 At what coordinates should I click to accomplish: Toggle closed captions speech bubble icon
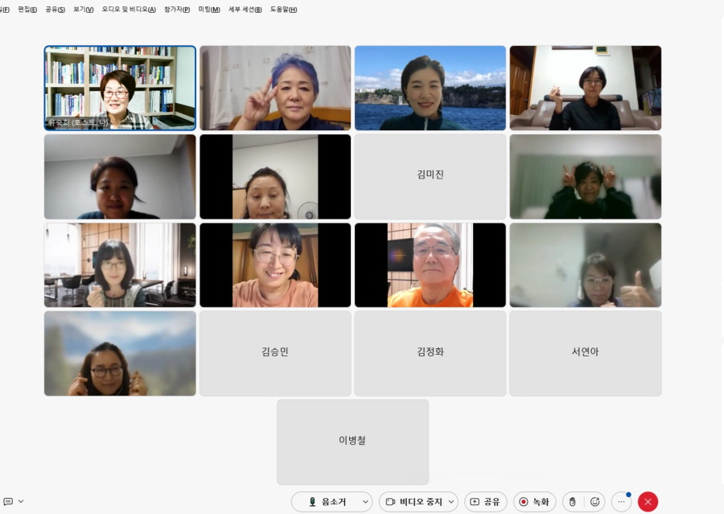click(x=7, y=501)
